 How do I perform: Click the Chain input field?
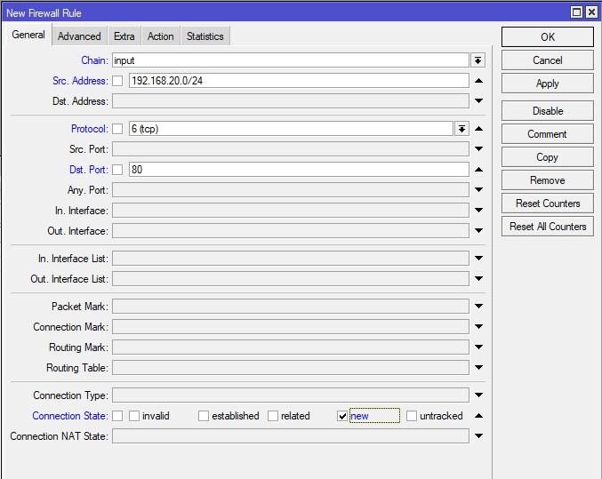pyautogui.click(x=291, y=60)
